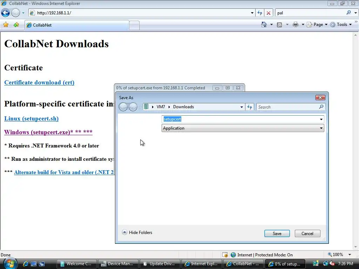Open the Linux (setupcert.sh) link

pyautogui.click(x=31, y=118)
